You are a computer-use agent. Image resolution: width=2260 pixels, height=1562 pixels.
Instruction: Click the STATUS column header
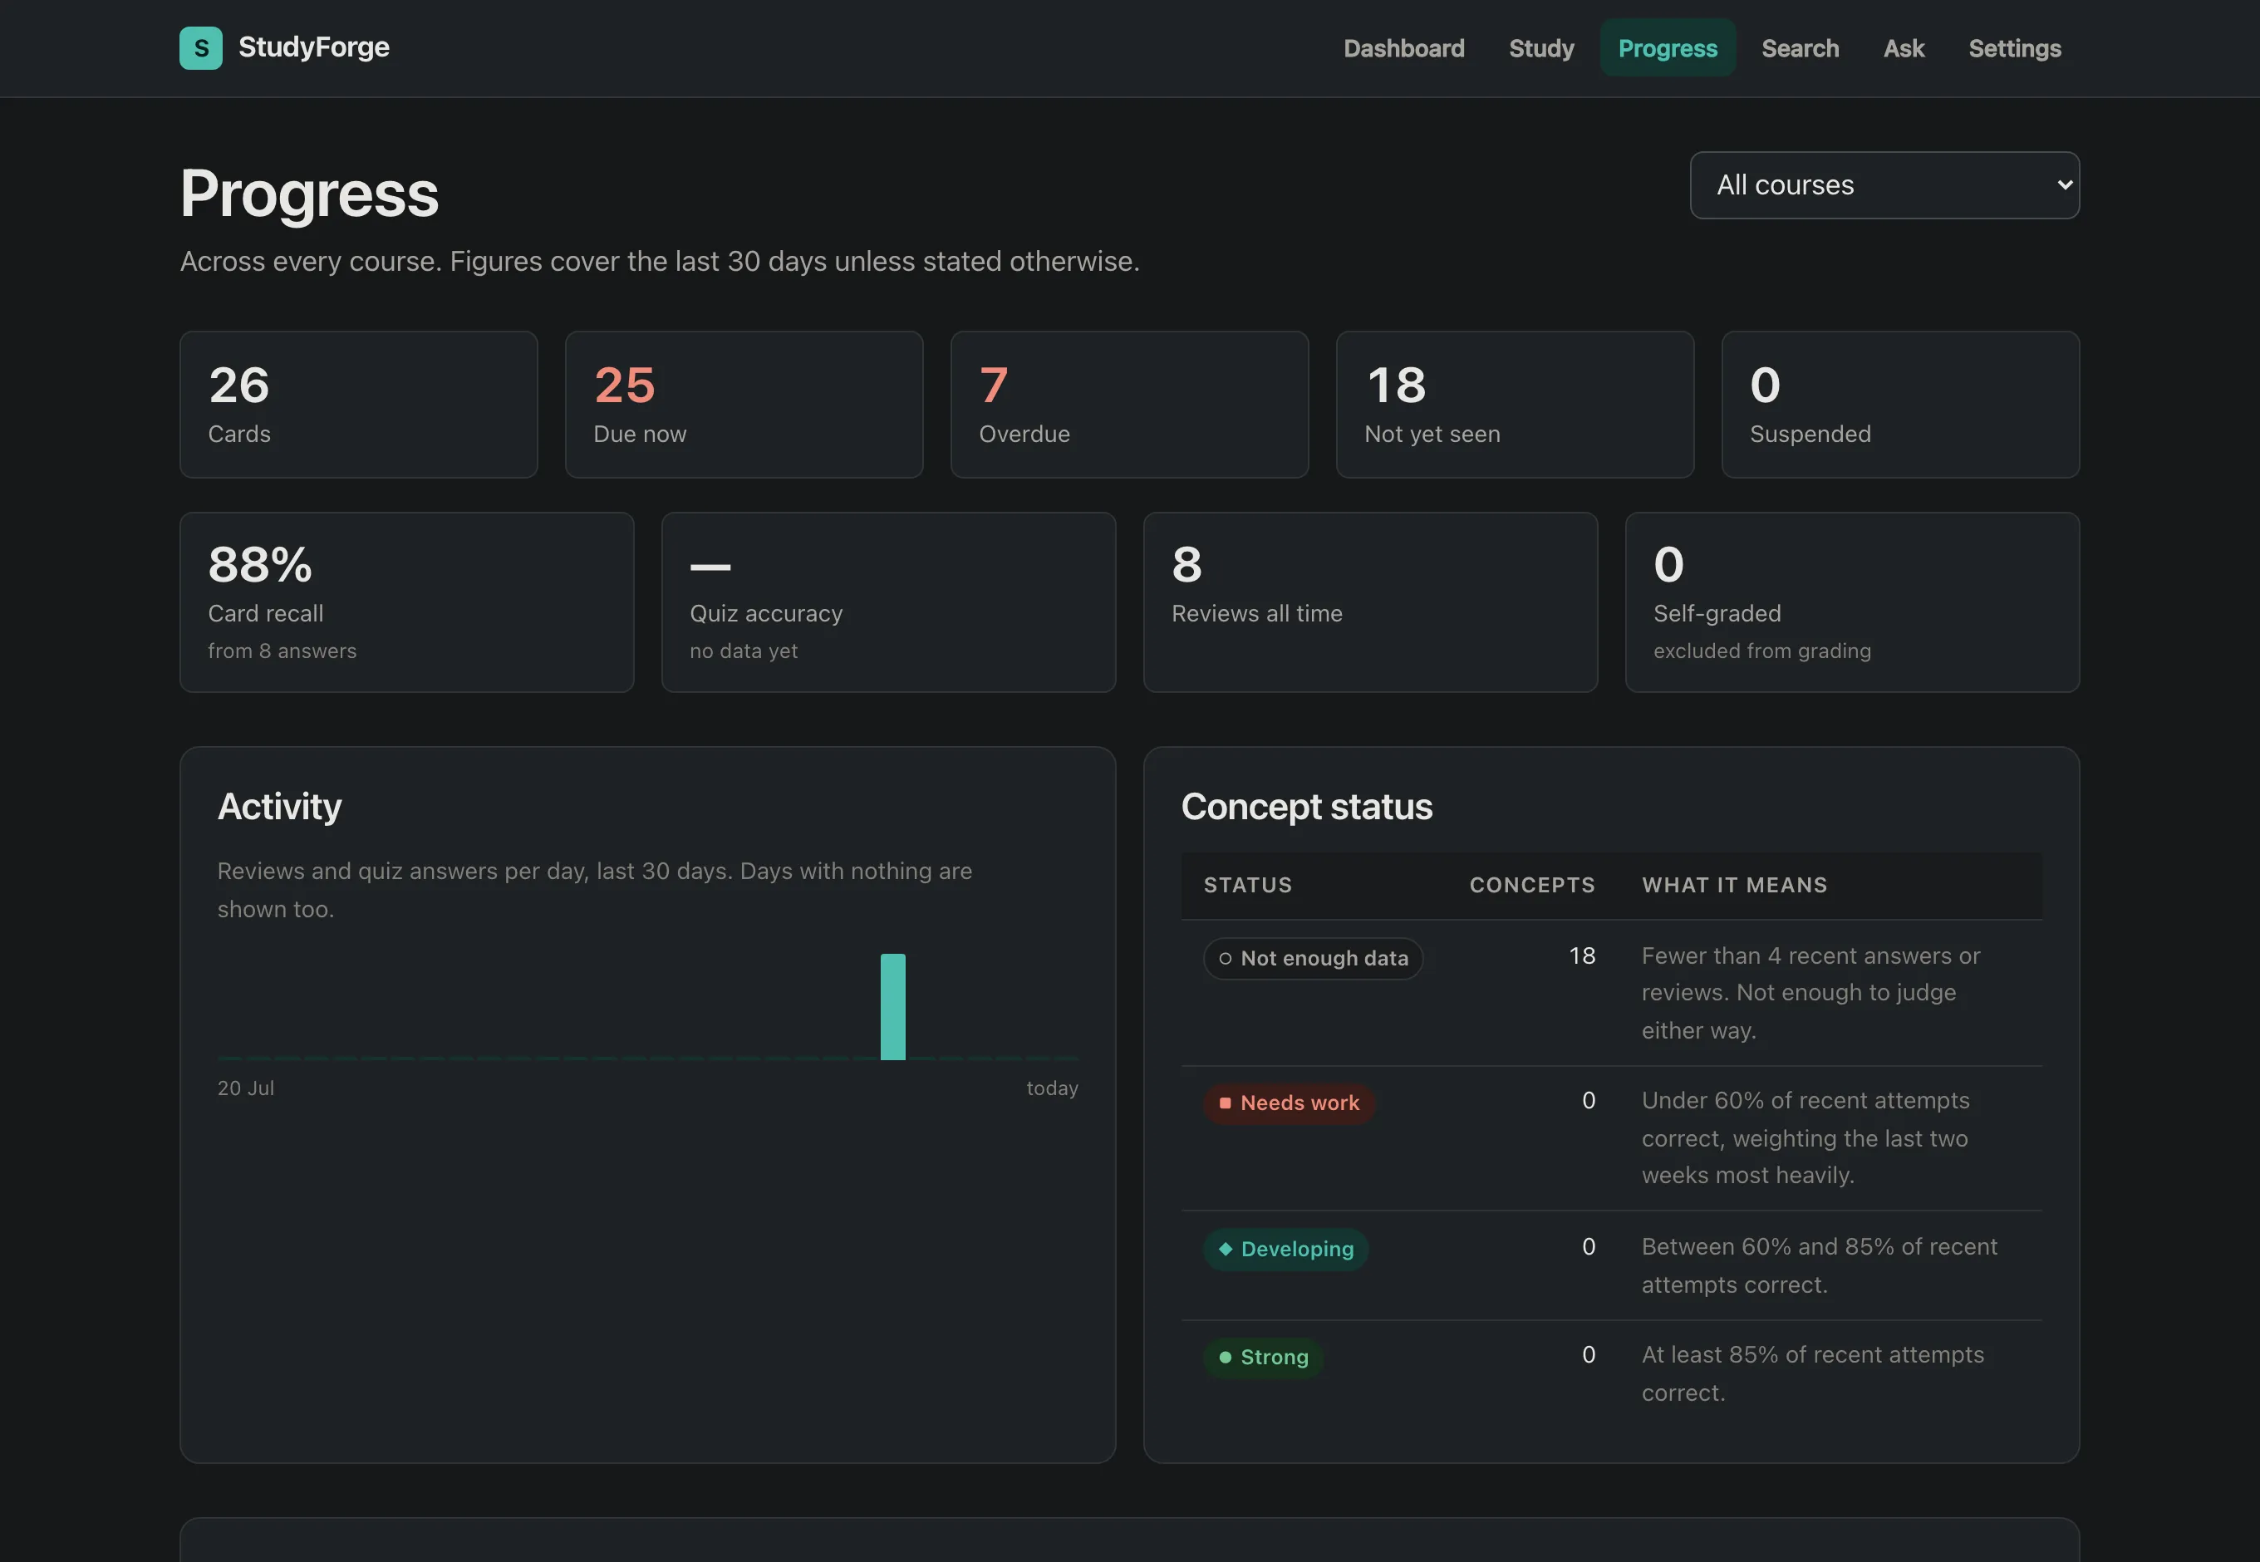coord(1248,885)
